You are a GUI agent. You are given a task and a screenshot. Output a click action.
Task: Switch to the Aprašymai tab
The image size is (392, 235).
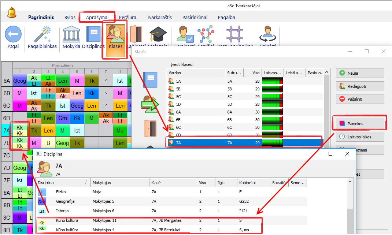(97, 17)
